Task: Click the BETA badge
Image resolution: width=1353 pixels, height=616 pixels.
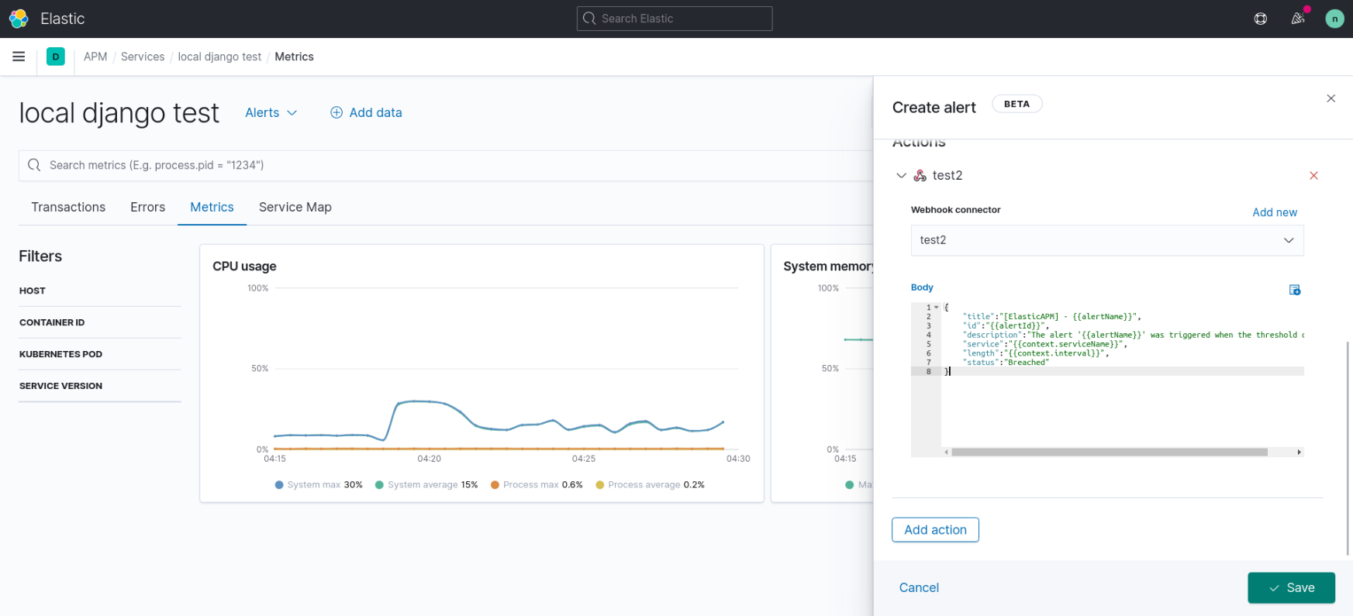Action: pyautogui.click(x=1016, y=104)
